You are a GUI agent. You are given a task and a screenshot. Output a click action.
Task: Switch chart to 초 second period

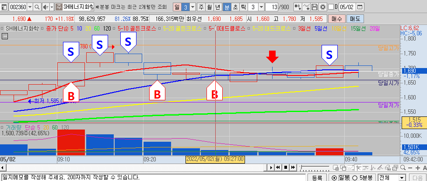(x=235, y=7)
